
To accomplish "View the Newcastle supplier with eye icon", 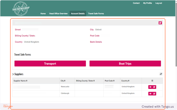I will tap(150, 87).
